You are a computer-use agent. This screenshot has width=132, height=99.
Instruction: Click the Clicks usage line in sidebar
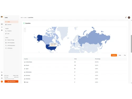point(11,76)
